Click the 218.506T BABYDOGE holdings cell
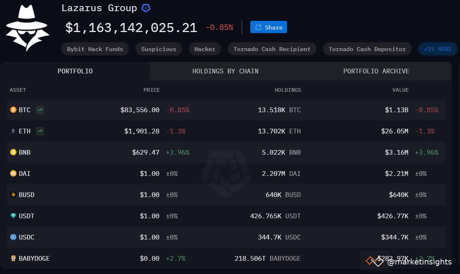460x274 pixels. (x=268, y=259)
